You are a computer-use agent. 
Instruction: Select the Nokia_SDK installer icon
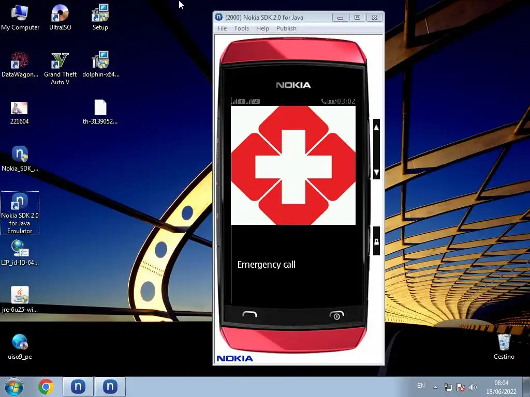20,159
